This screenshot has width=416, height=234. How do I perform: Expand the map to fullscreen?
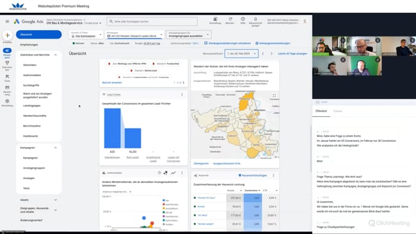coord(274,96)
